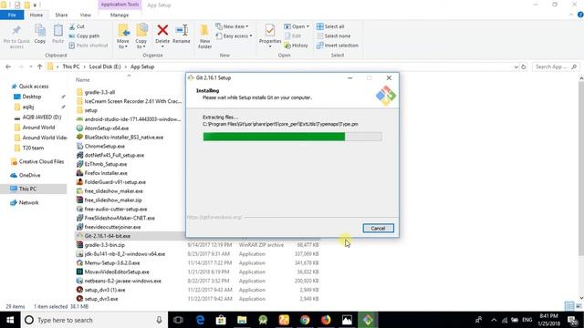Click the Cortana microphone icon
Screen dimensions: 584x328
tap(159, 320)
